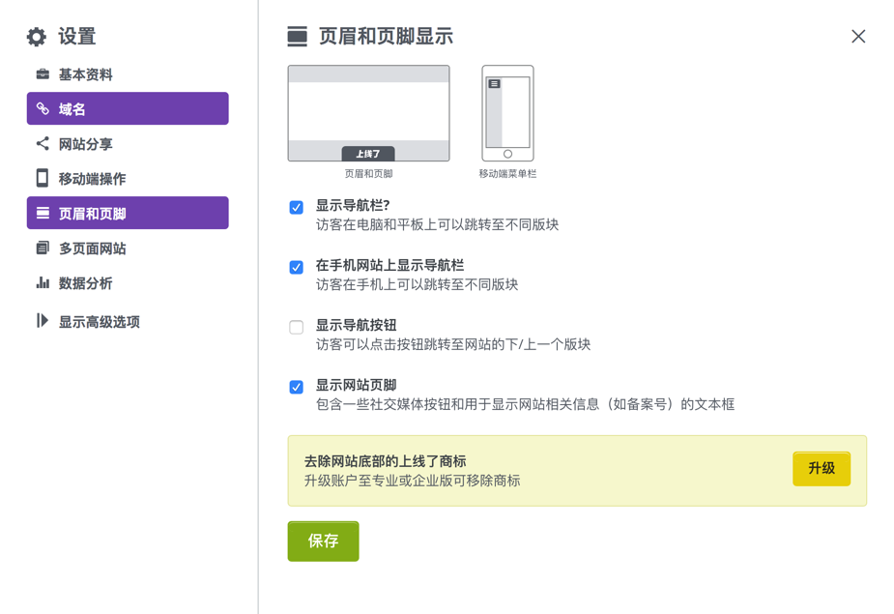Viewport: 894px width, 614px height.
Task: Click the yellow 升级 button
Action: [822, 469]
